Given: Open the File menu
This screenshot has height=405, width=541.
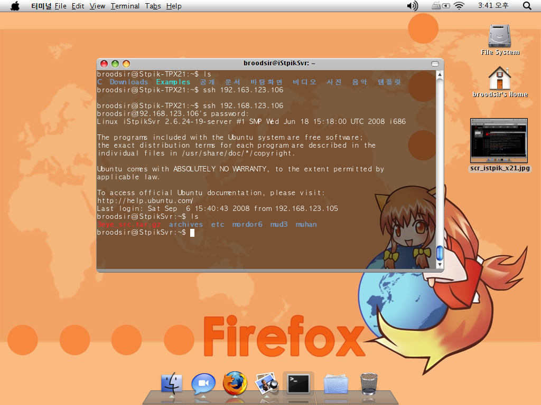Looking at the screenshot, I should 61,6.
